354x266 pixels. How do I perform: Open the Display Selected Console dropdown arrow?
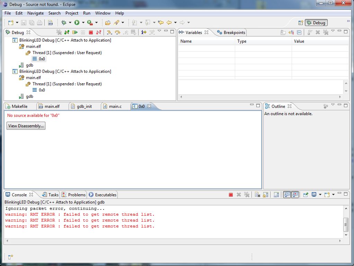(320, 195)
